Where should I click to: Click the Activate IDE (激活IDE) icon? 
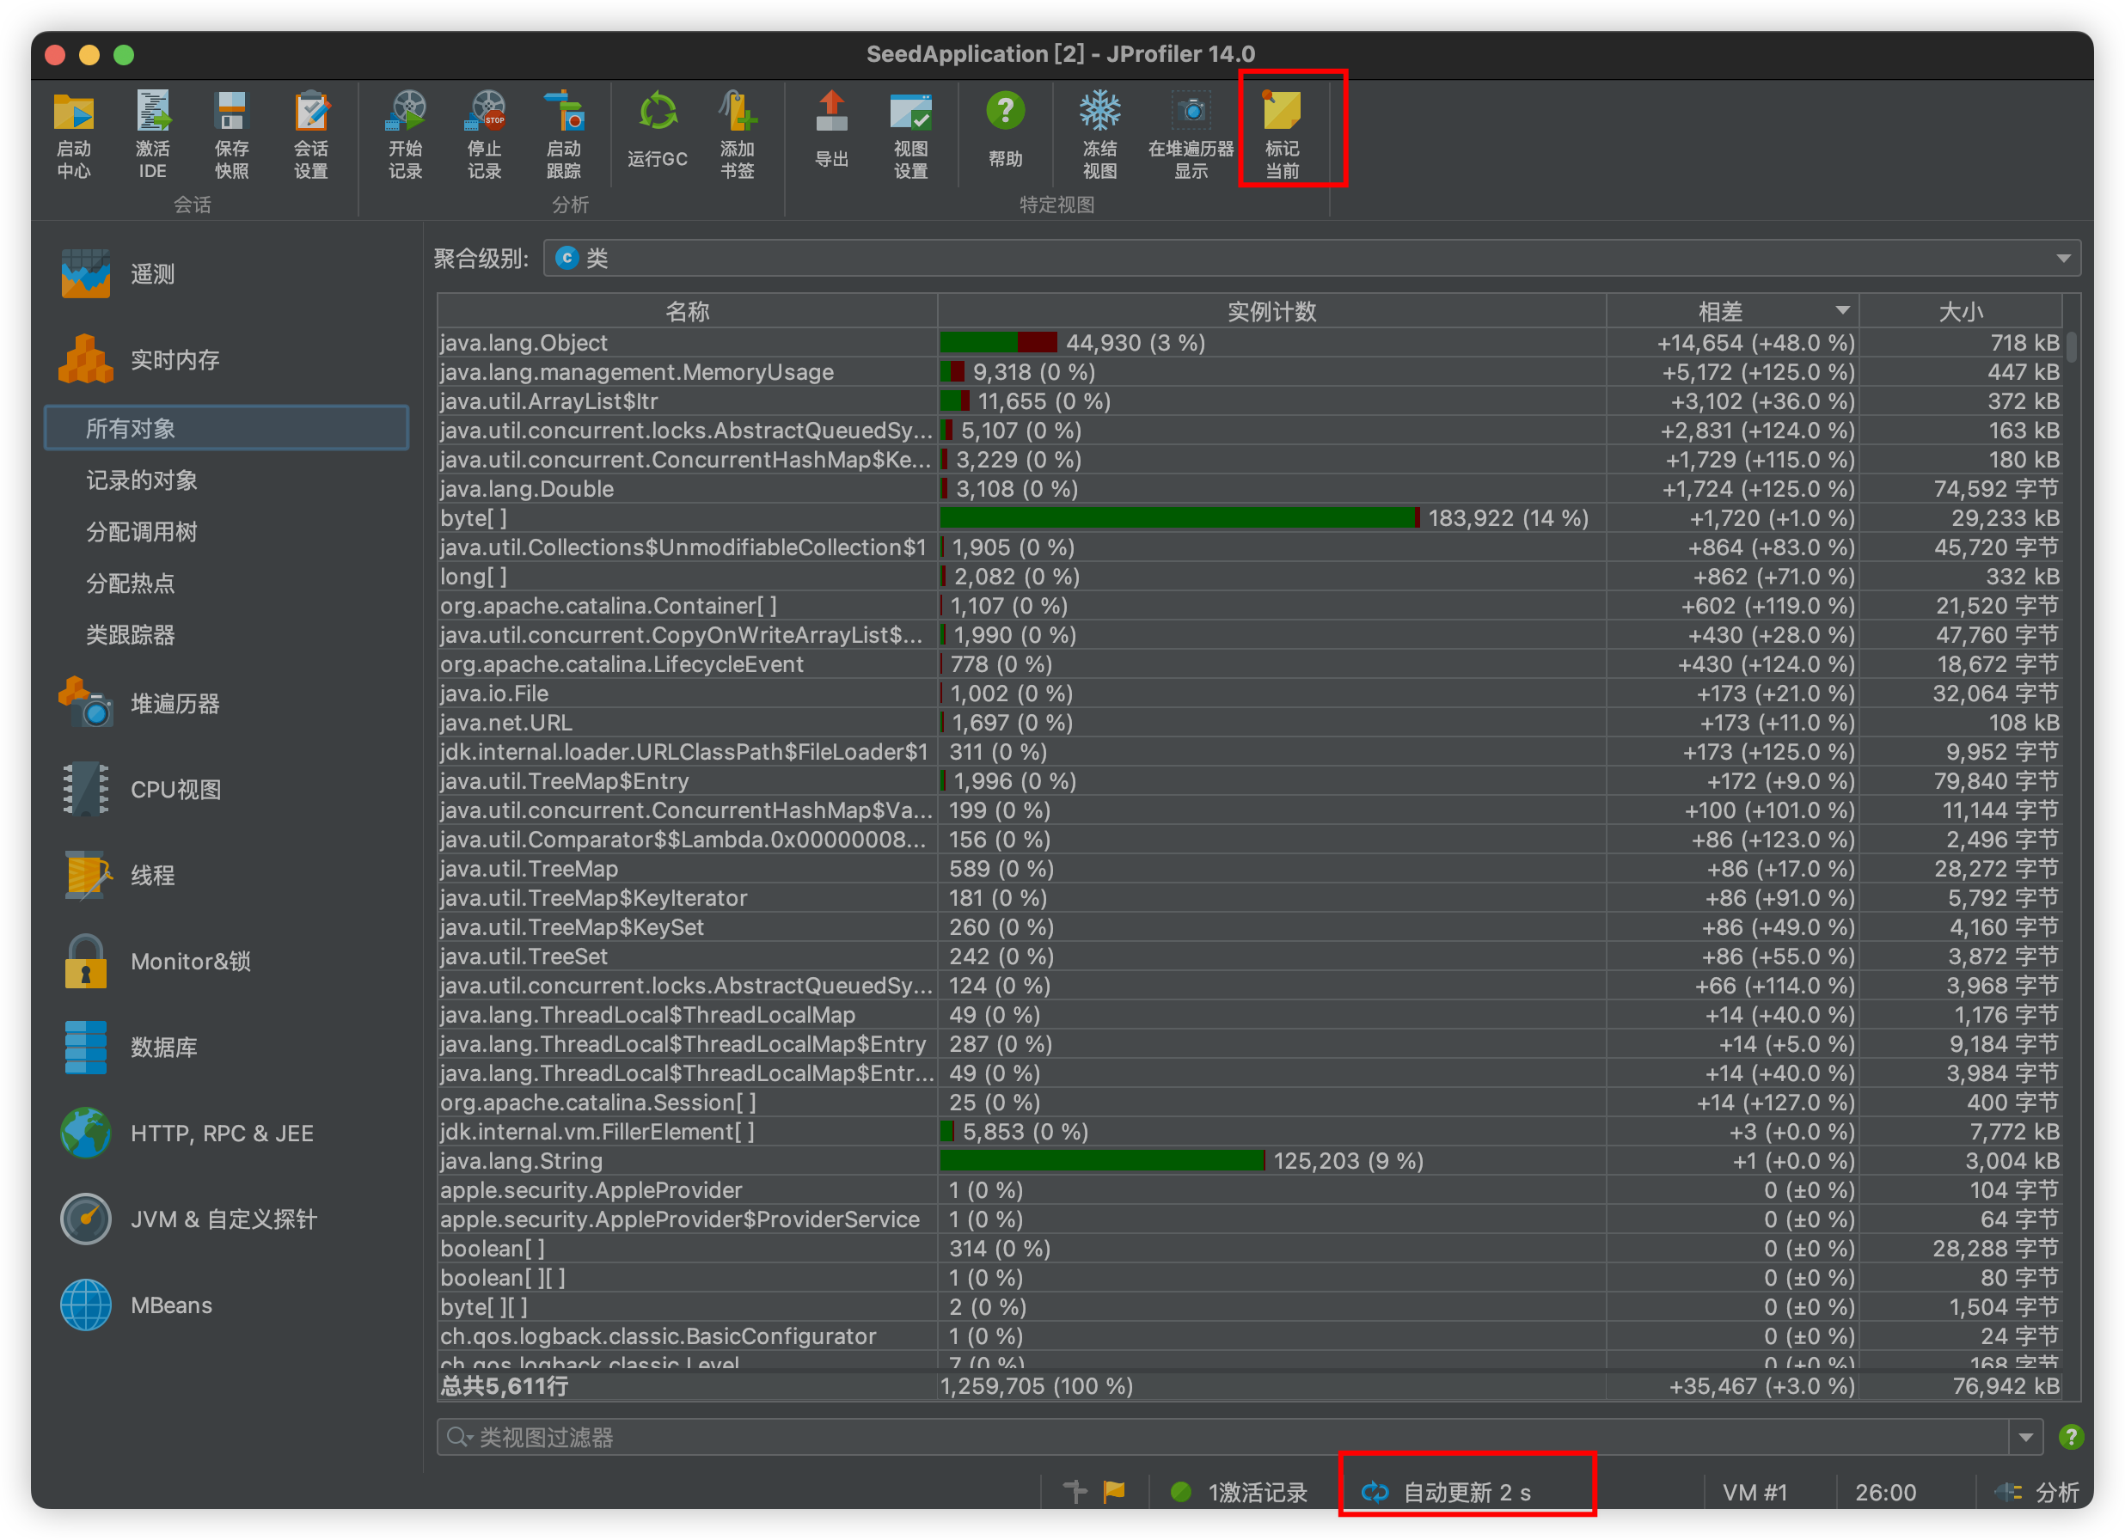point(153,133)
